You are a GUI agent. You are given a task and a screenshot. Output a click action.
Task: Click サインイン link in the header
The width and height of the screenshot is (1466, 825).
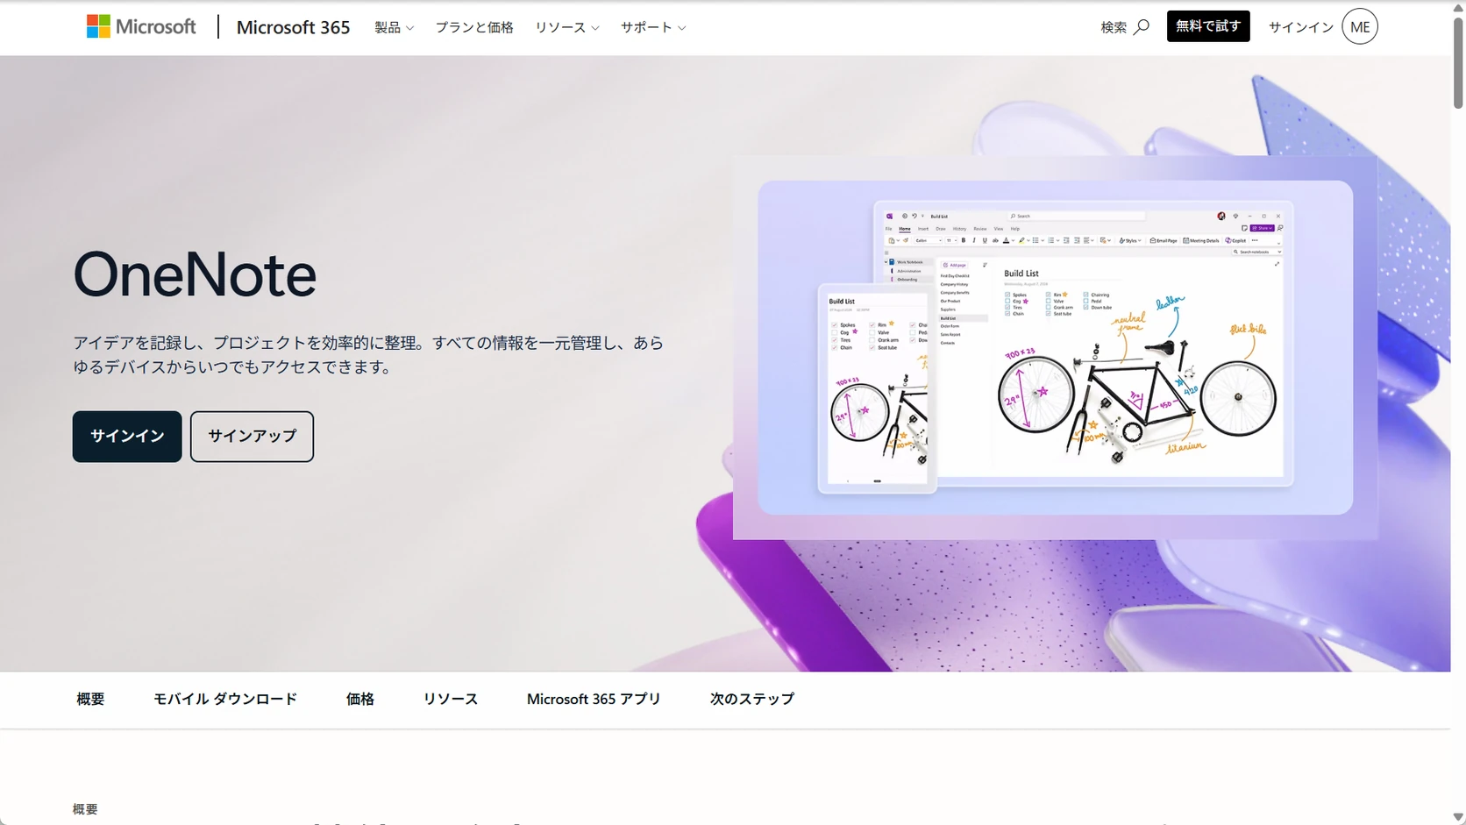pyautogui.click(x=1301, y=27)
